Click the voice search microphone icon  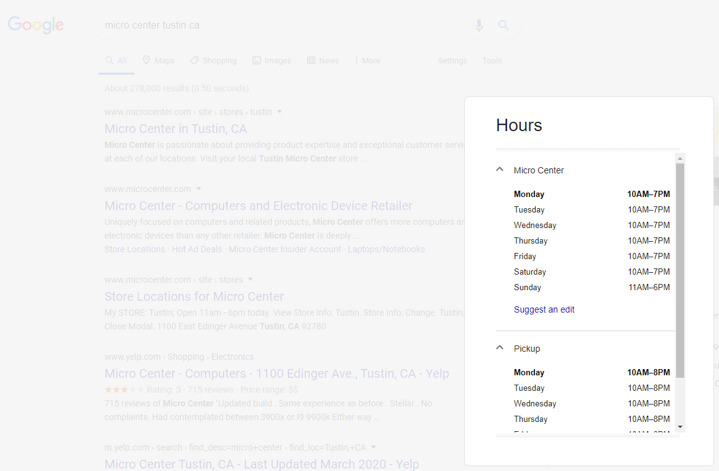[x=479, y=25]
